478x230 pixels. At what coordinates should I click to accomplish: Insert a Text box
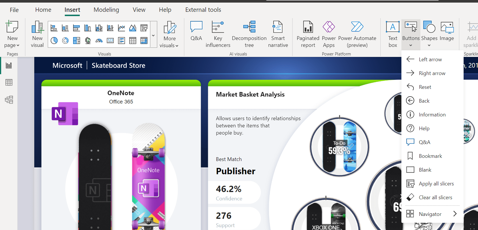point(393,34)
